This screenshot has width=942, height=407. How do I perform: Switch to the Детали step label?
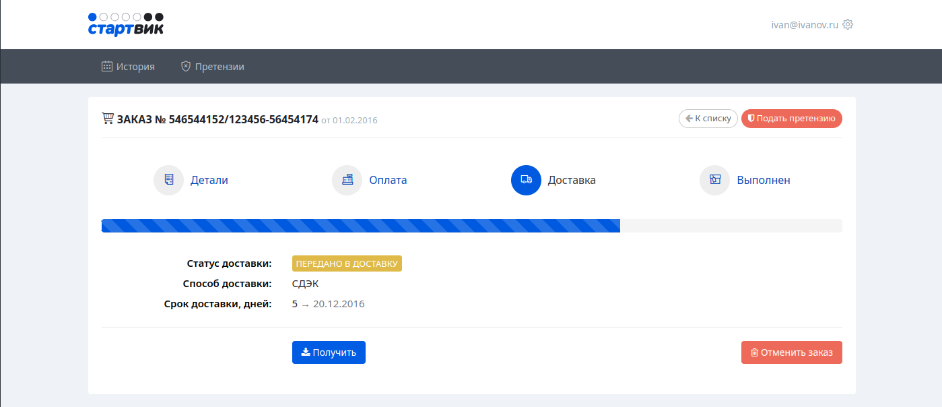tap(209, 181)
